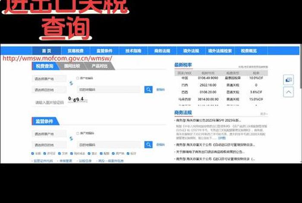This screenshot has width=302, height=203.
Task: Click the 10.0%CIF rate cell
Action: tap(256, 78)
